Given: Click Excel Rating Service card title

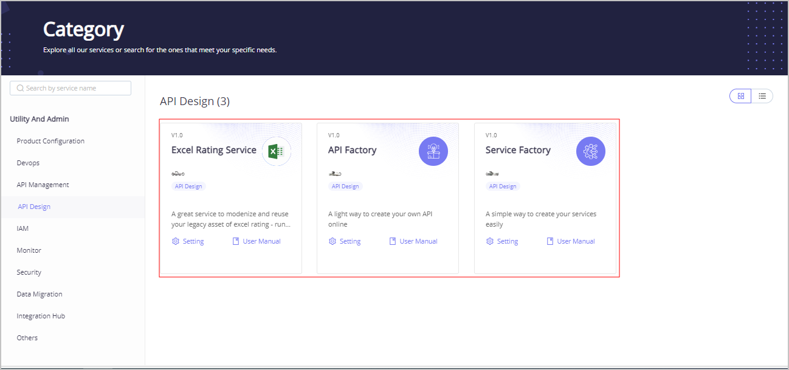Looking at the screenshot, I should coord(214,150).
